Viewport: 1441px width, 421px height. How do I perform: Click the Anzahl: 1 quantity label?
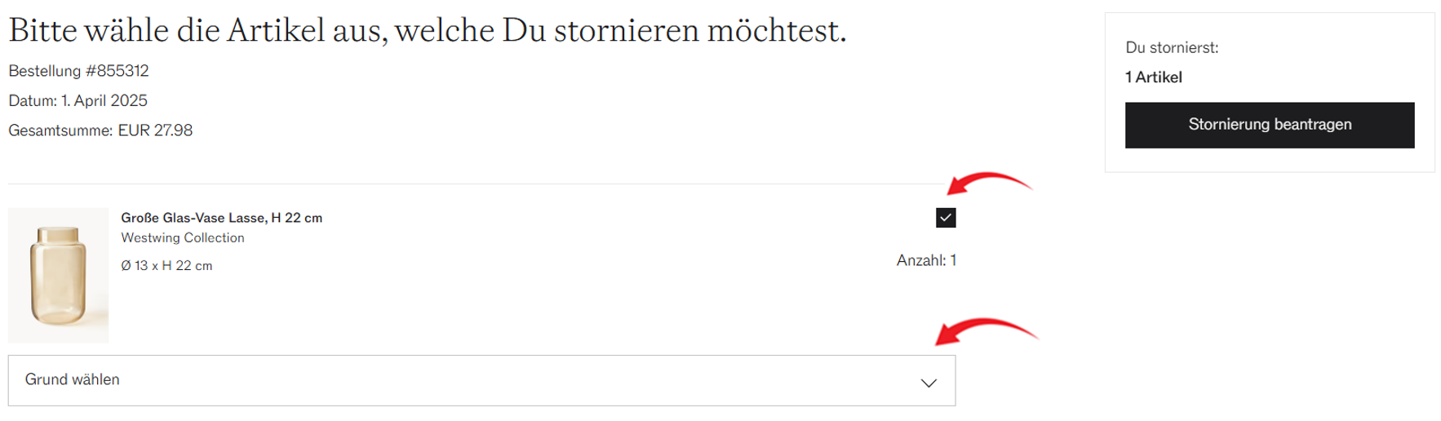(x=926, y=260)
